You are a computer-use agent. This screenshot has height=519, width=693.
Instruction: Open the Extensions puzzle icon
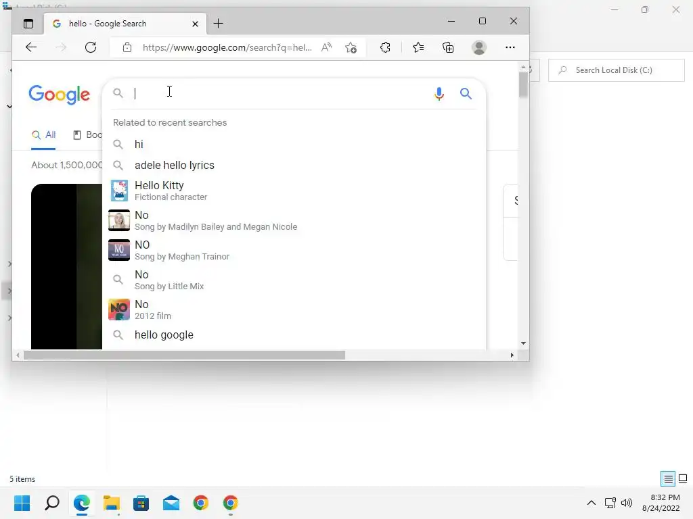(x=385, y=47)
